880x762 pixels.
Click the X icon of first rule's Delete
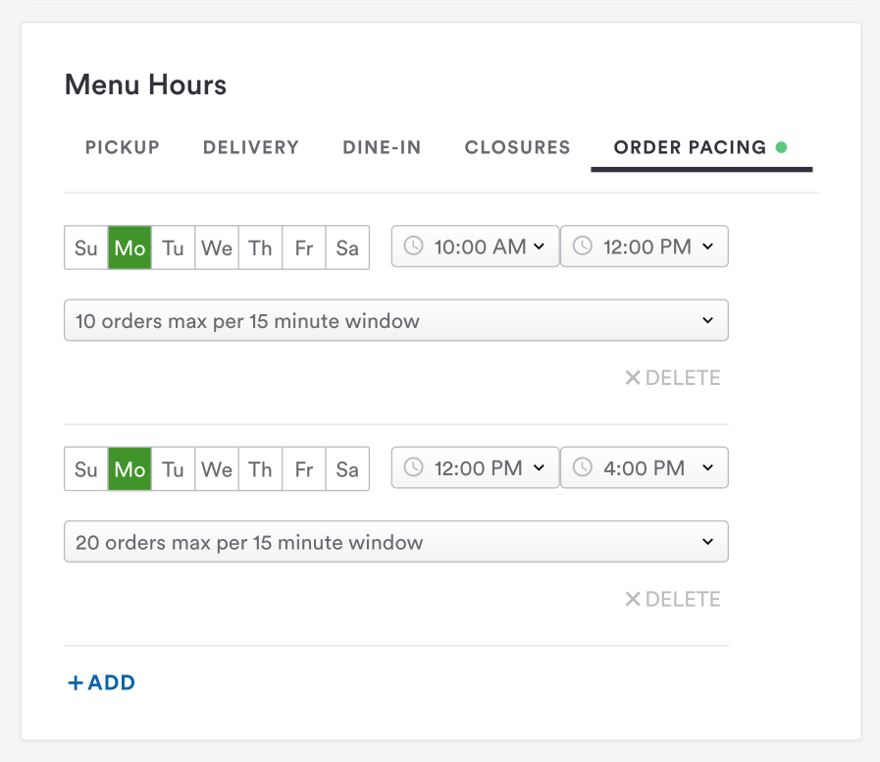[633, 378]
